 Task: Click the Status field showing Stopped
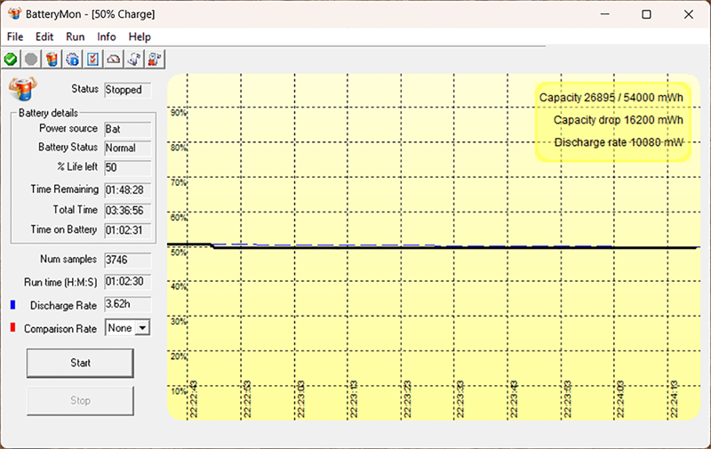(127, 90)
